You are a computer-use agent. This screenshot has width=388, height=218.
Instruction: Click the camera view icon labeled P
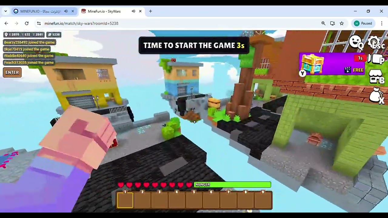tap(376, 59)
